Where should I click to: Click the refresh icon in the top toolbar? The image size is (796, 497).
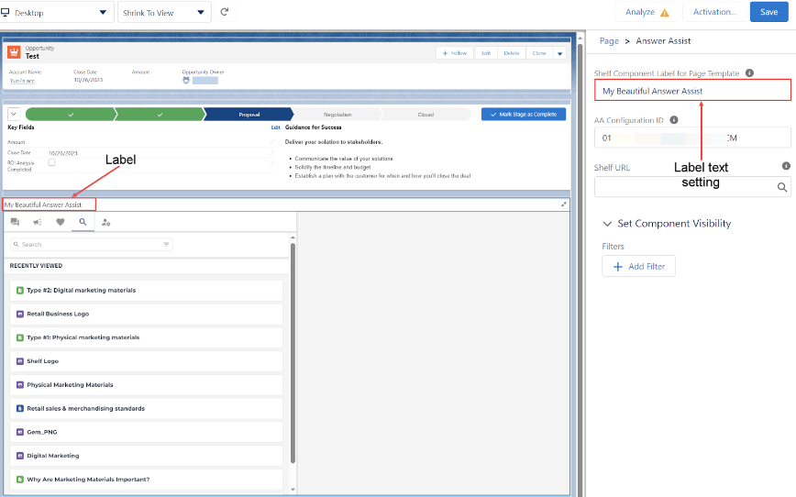(225, 12)
